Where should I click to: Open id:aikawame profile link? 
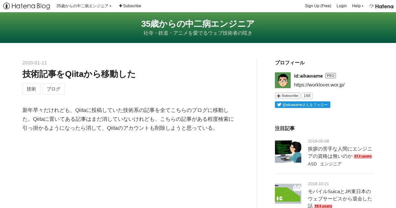point(308,76)
